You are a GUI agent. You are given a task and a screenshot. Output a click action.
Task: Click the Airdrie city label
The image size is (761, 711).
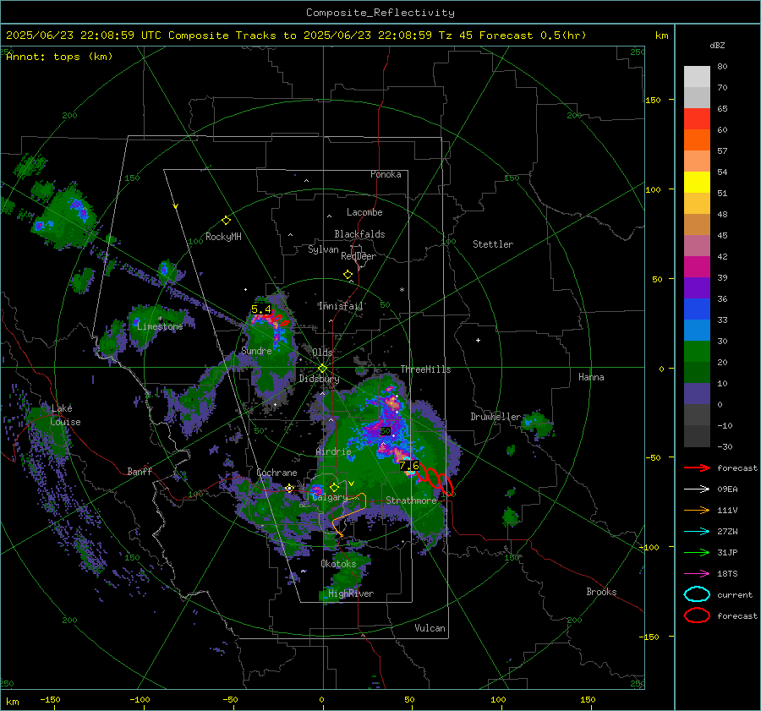[x=333, y=451]
